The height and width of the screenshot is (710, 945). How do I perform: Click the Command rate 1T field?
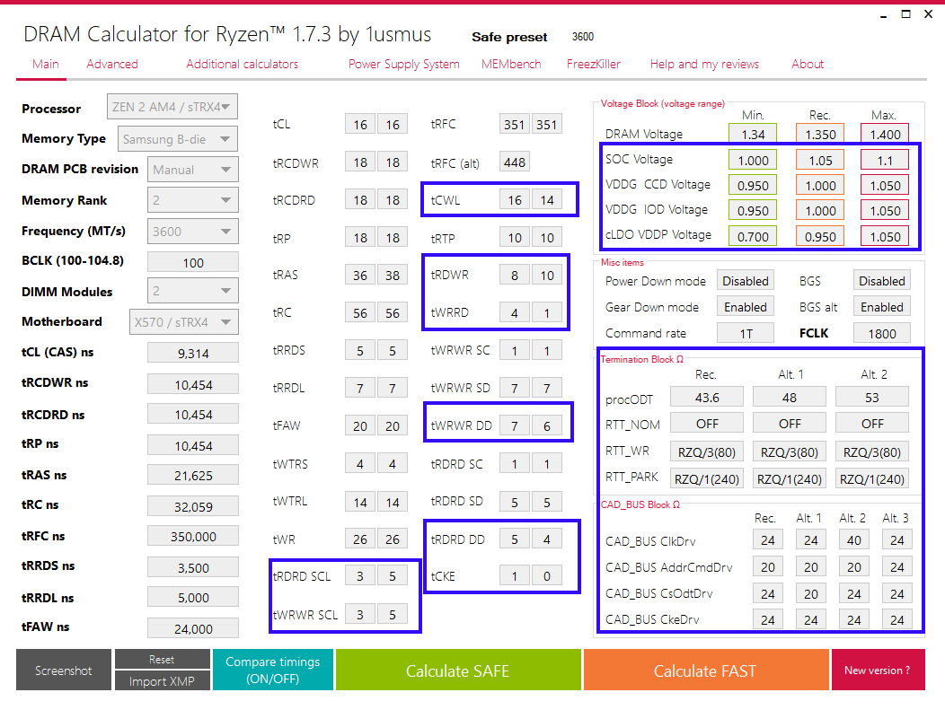point(746,333)
